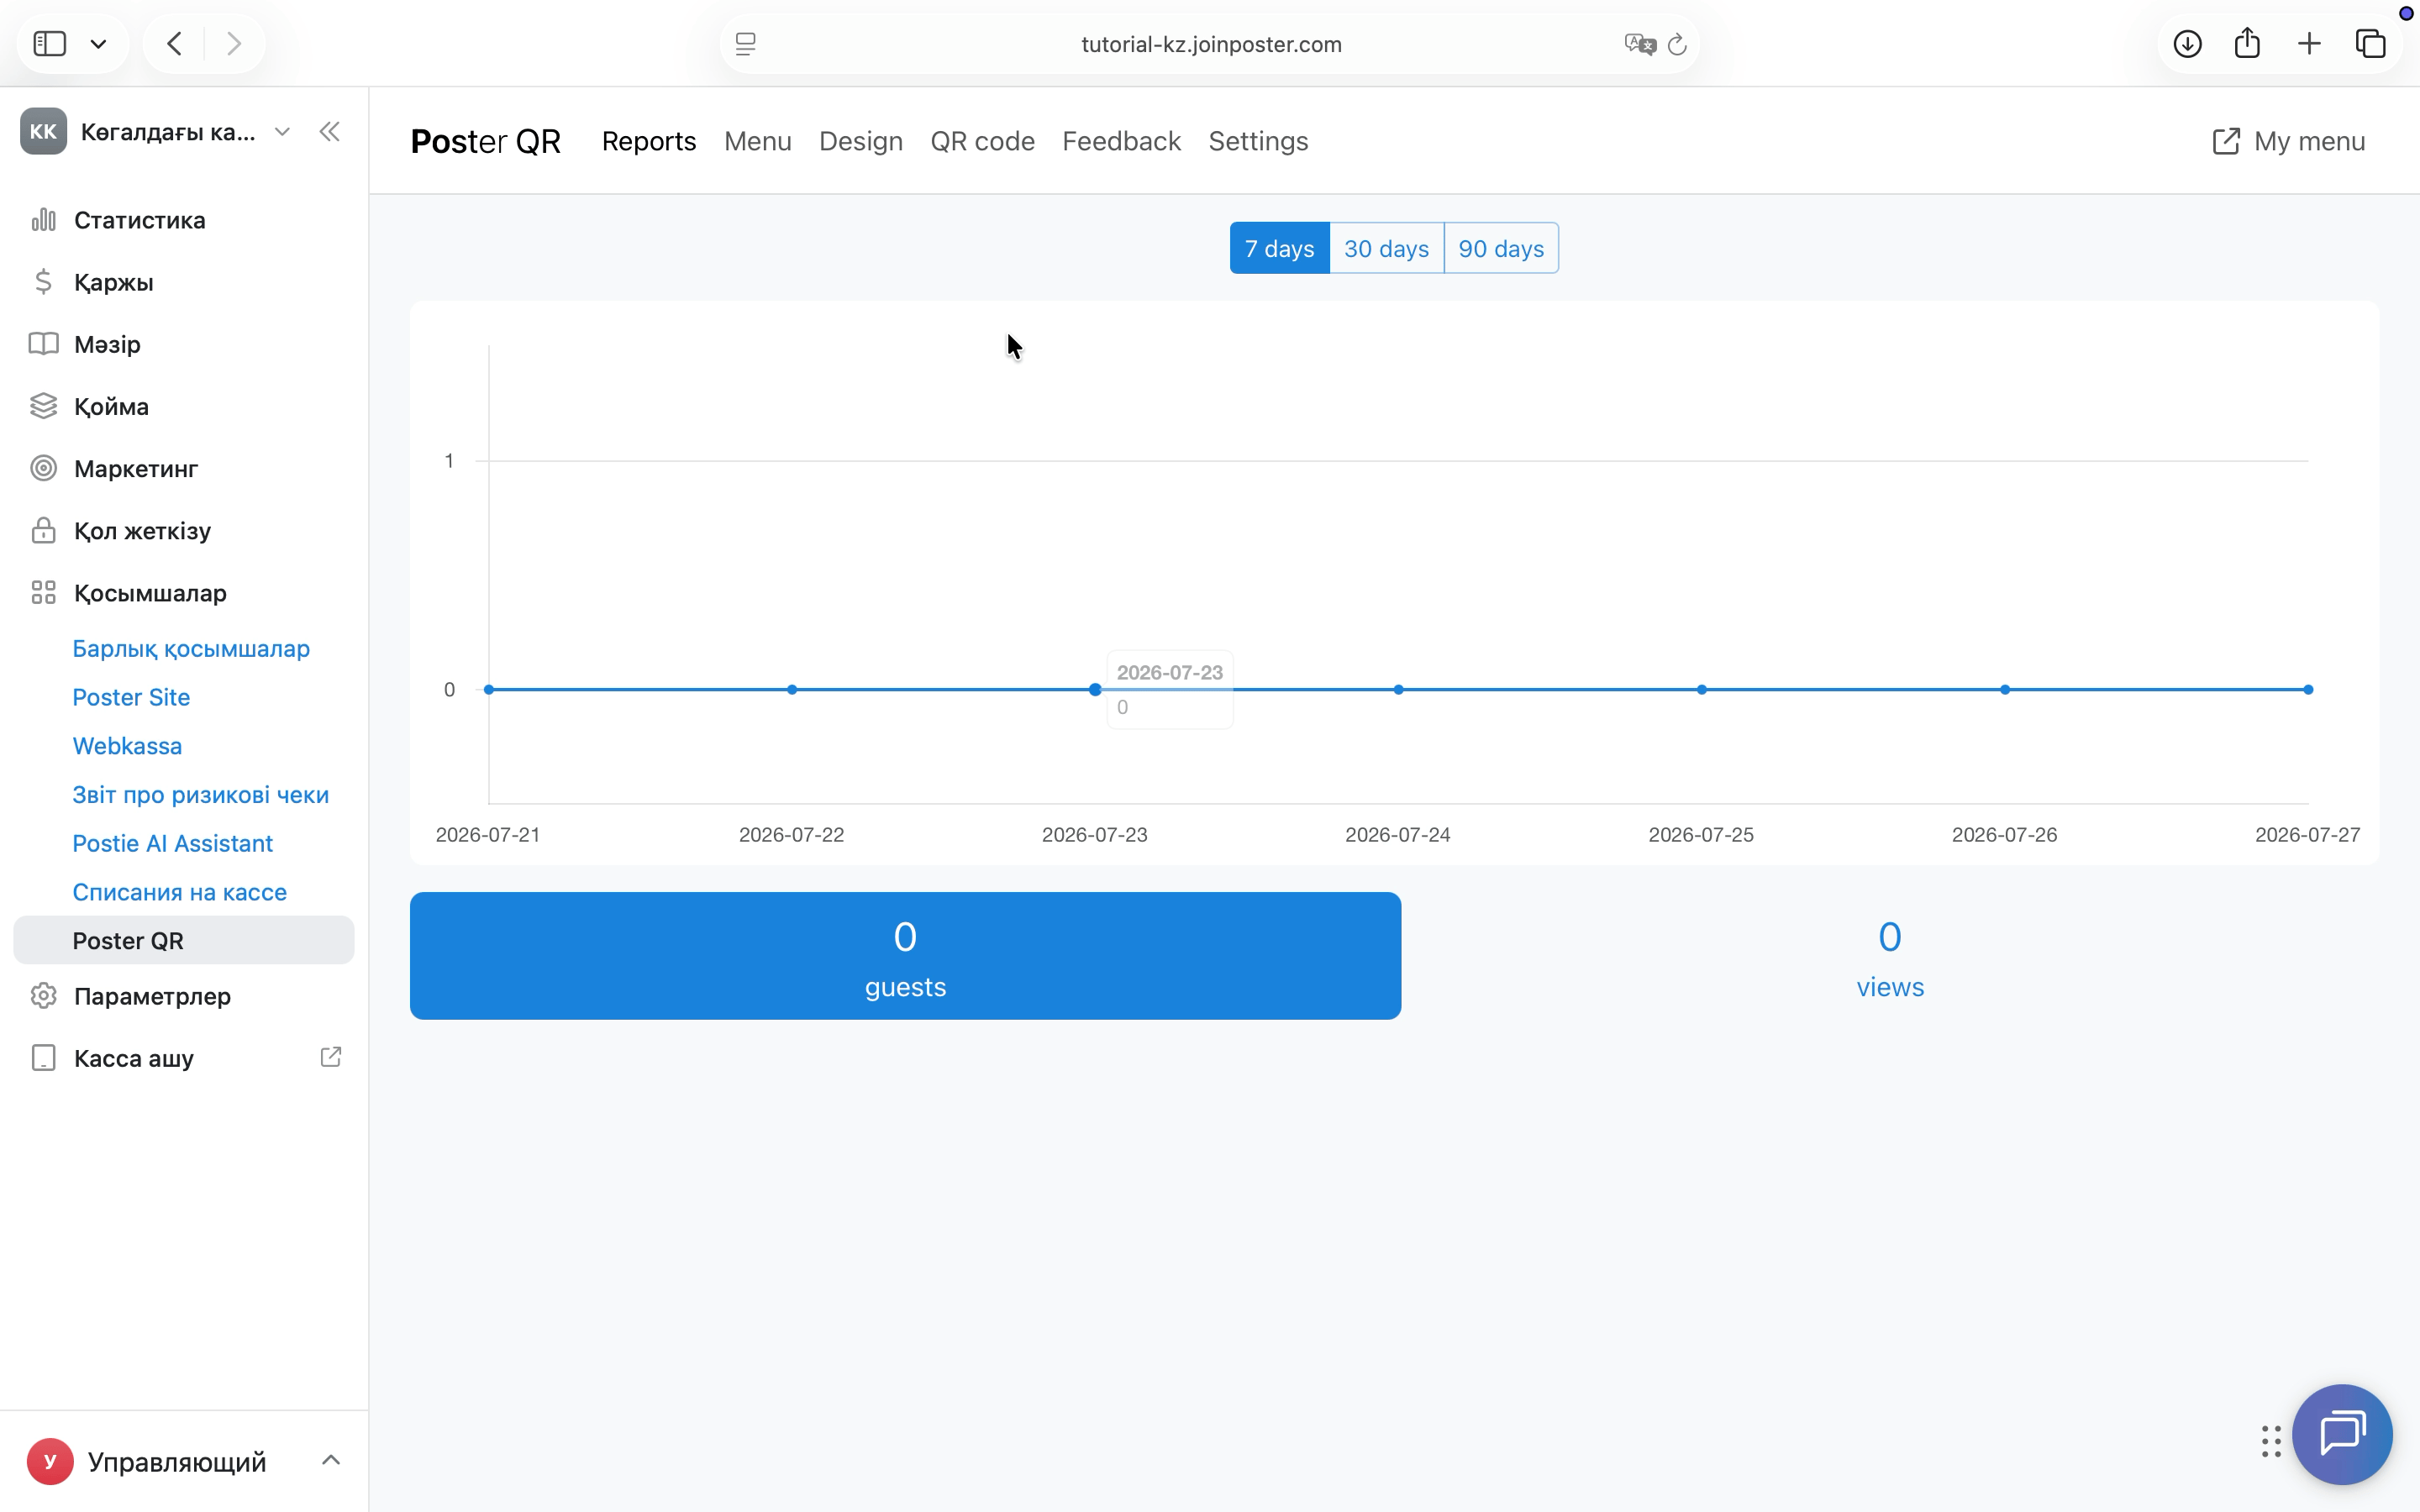Click the Safari translate icon in the address bar
This screenshot has height=1512, width=2420.
1639,44
